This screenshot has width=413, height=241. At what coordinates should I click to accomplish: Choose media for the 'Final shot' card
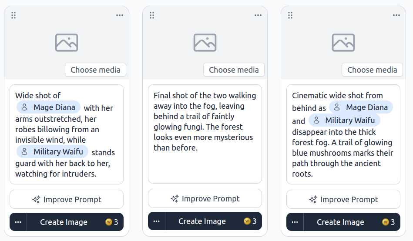pyautogui.click(x=234, y=70)
